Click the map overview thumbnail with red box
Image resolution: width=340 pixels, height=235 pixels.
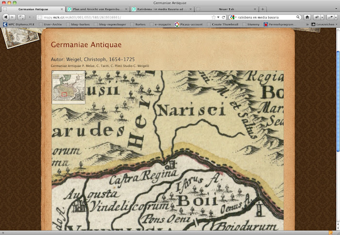point(68,87)
